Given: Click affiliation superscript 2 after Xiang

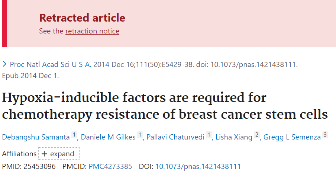Looking at the screenshot, I should tap(257, 135).
